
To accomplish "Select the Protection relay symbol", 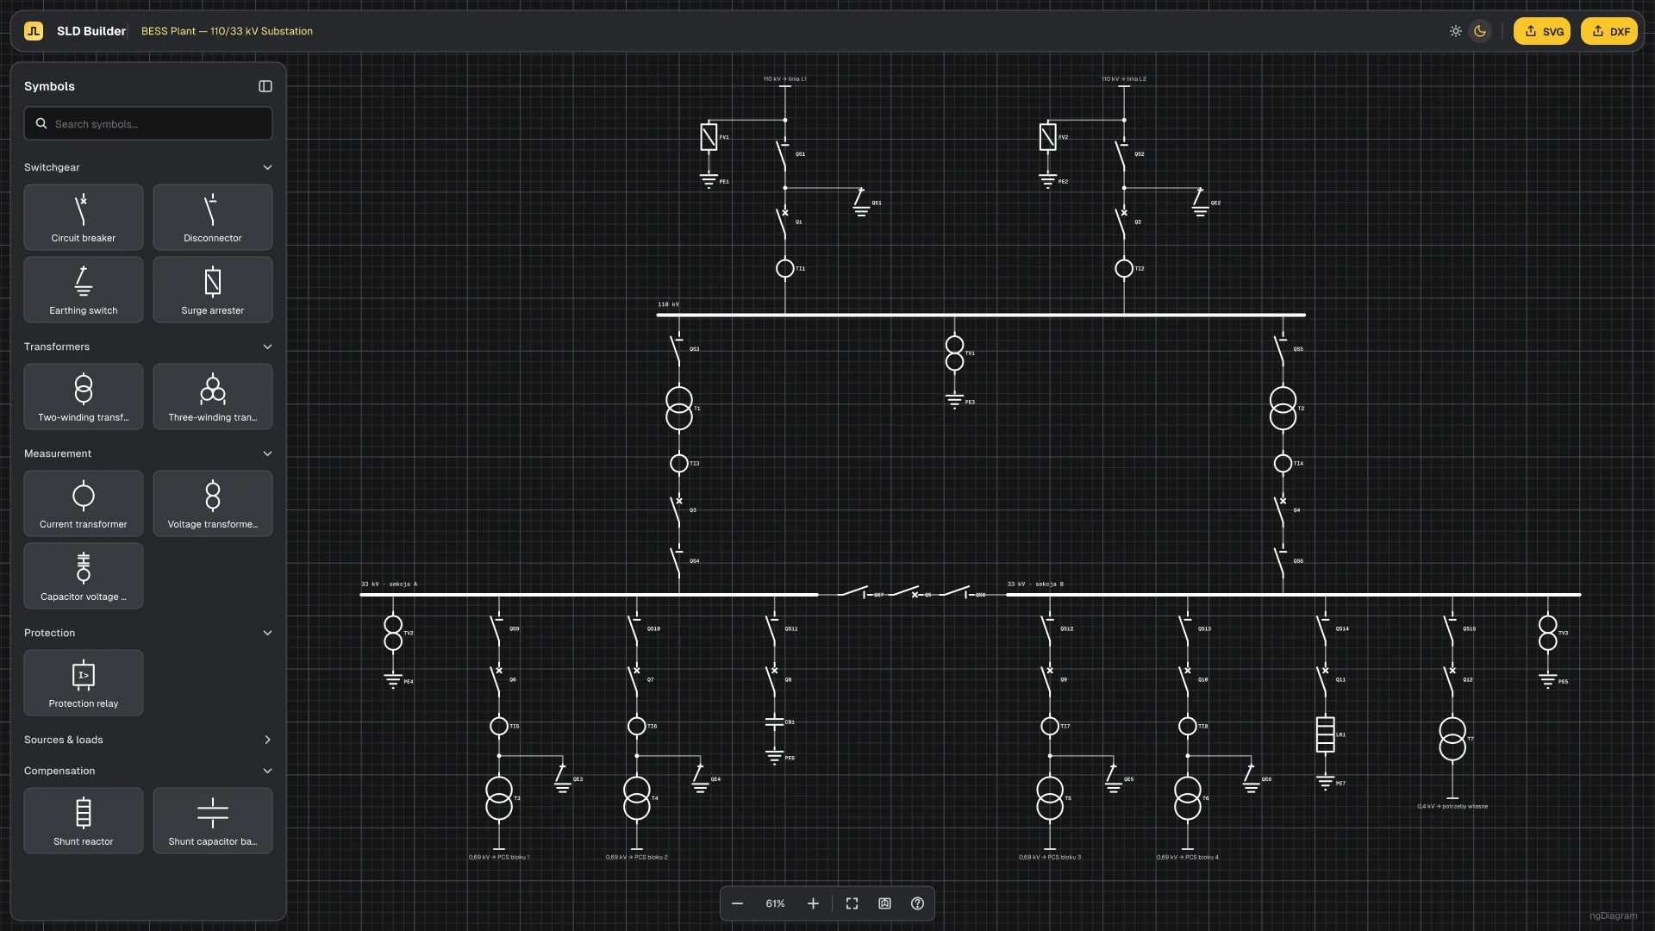I will pos(84,683).
